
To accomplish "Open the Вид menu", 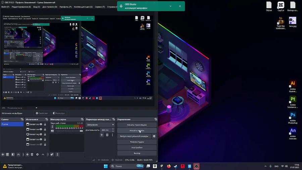I will coord(37,7).
